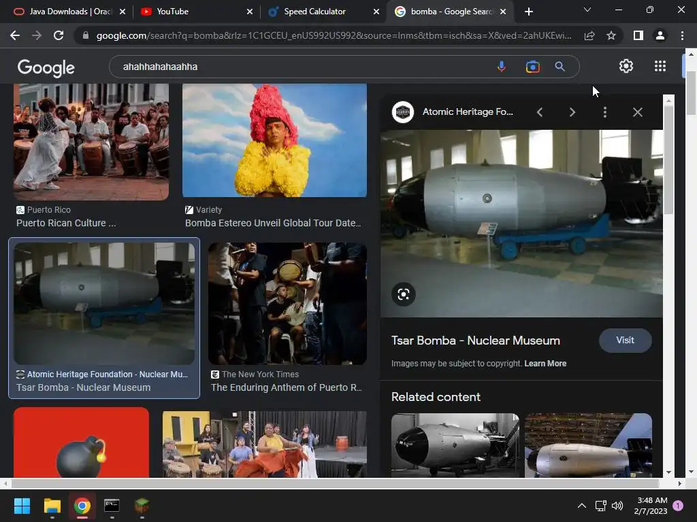Image resolution: width=697 pixels, height=522 pixels.
Task: Close the Speed Calculator tab
Action: [x=376, y=12]
